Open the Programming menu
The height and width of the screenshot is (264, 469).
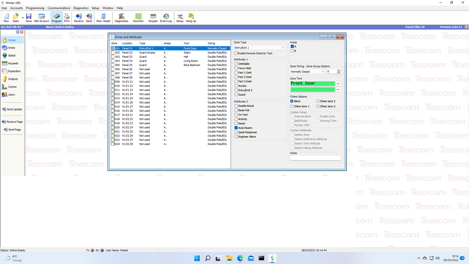click(35, 8)
